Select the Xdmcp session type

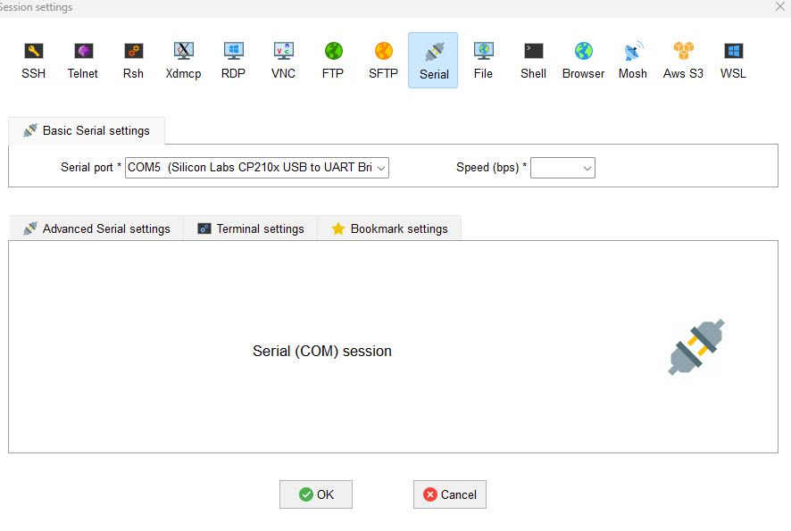(x=183, y=60)
